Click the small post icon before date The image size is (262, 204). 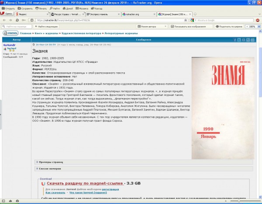[34, 44]
